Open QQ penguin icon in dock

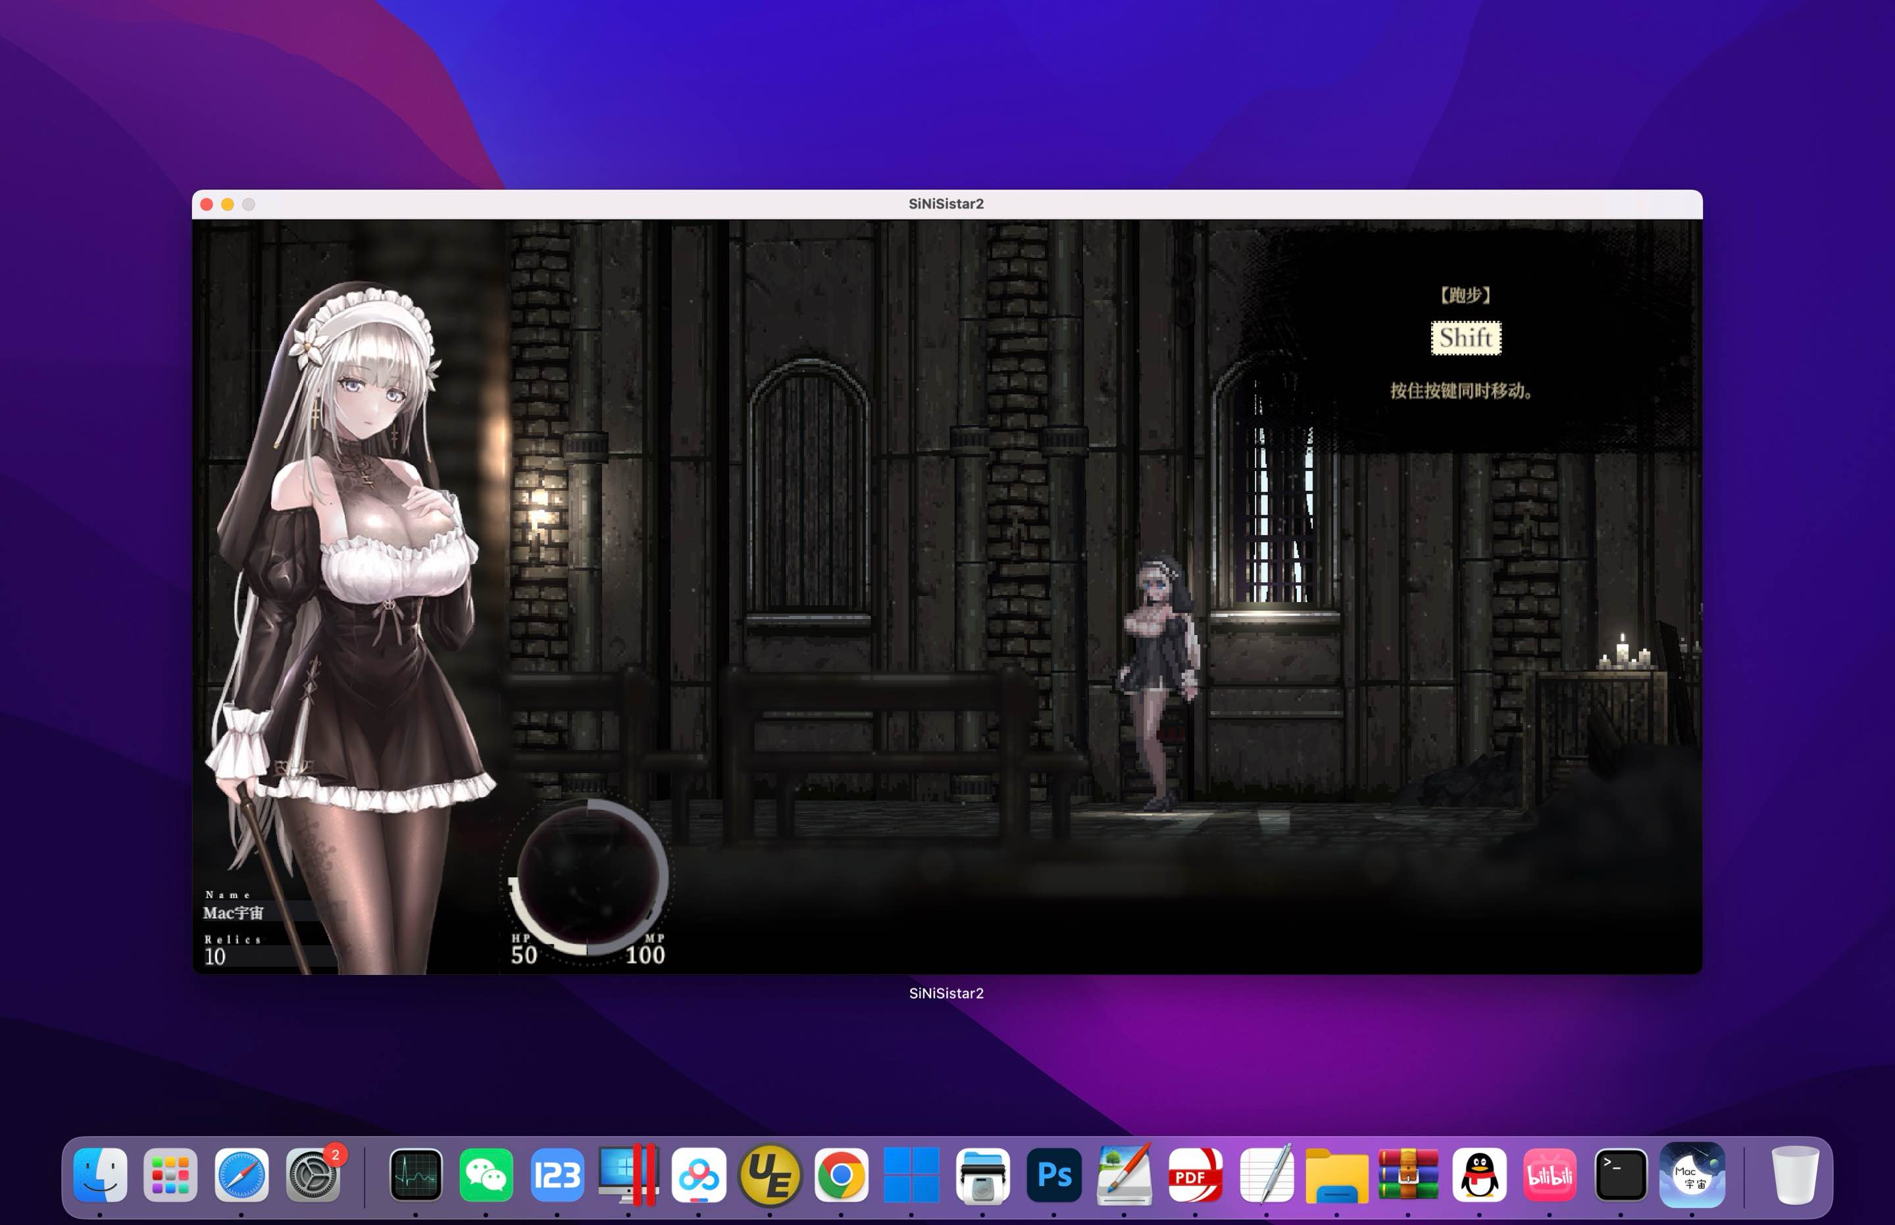[x=1479, y=1175]
